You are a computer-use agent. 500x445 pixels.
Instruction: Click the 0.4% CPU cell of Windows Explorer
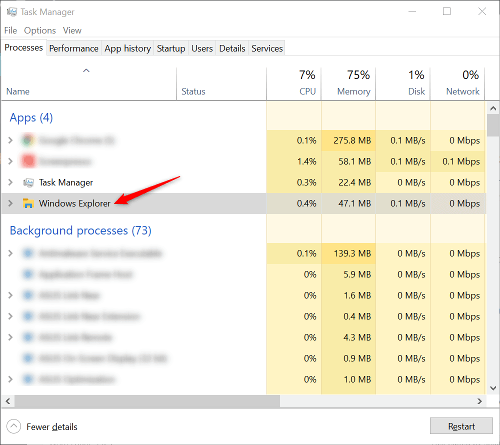coord(293,203)
